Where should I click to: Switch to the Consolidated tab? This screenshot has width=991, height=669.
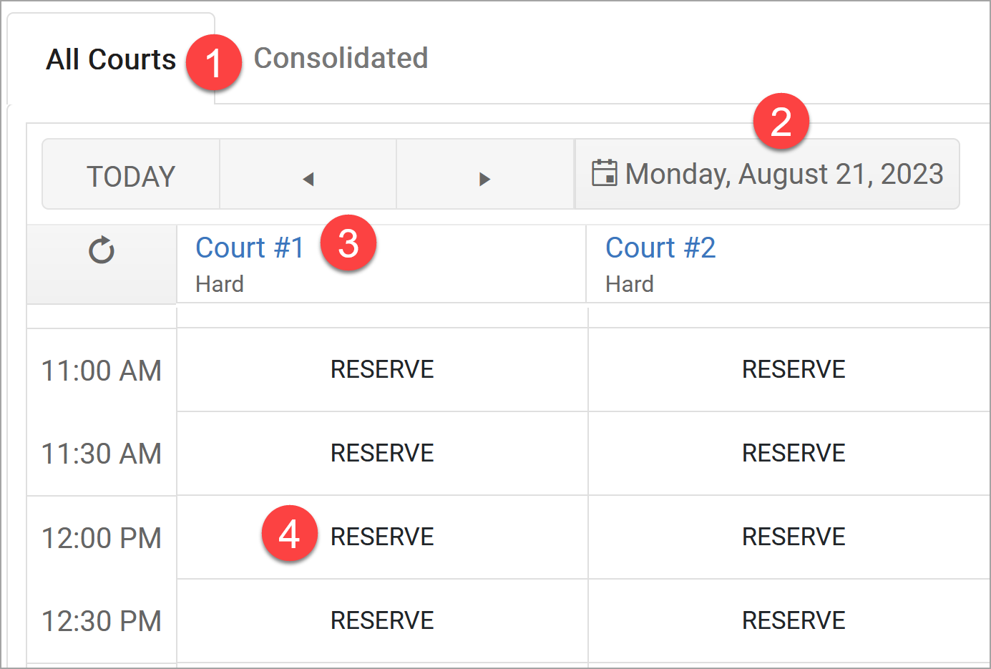tap(341, 59)
